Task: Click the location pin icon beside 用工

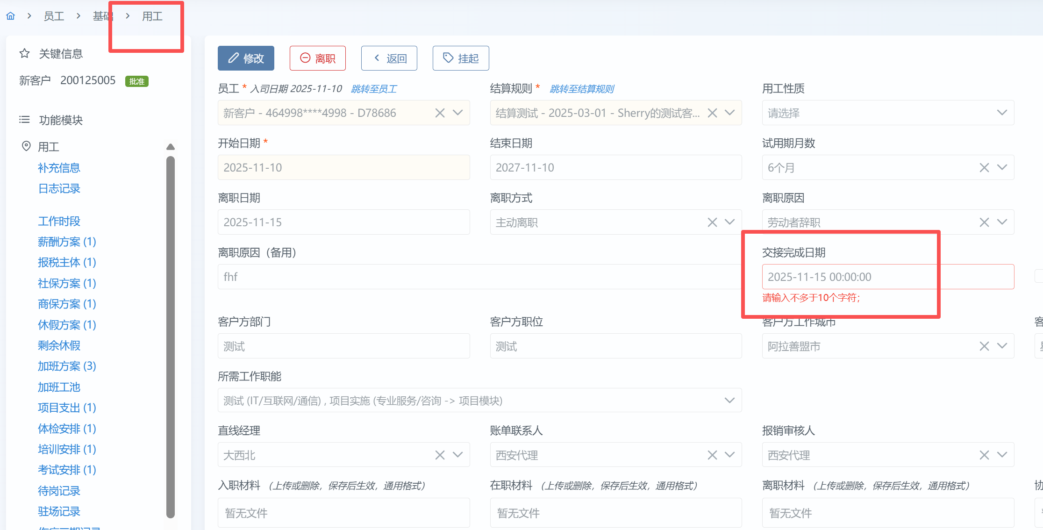Action: point(27,146)
